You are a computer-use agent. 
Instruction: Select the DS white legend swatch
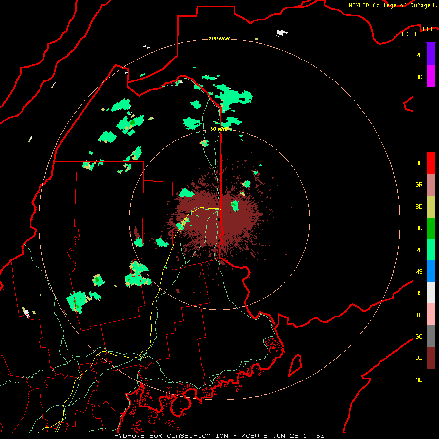[x=431, y=293]
